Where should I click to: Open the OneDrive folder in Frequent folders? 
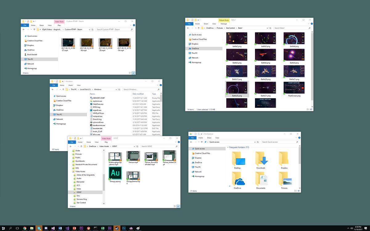[x=237, y=181]
